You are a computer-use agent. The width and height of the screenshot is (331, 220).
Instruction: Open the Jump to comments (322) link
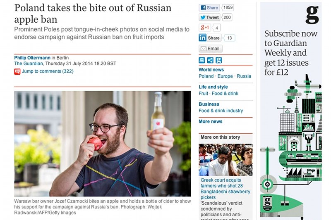click(x=48, y=71)
